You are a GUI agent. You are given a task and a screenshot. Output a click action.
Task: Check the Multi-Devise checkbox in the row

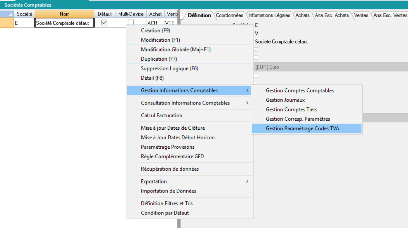tap(131, 22)
